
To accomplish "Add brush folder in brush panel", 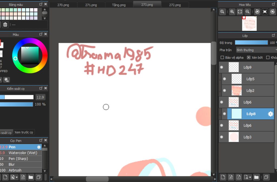I will (x=31, y=177).
